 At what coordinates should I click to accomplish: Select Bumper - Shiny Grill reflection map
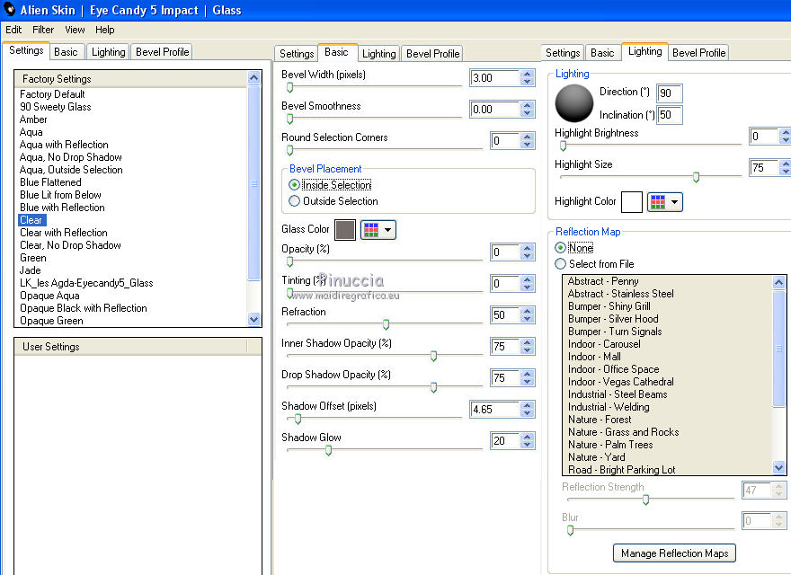point(609,306)
